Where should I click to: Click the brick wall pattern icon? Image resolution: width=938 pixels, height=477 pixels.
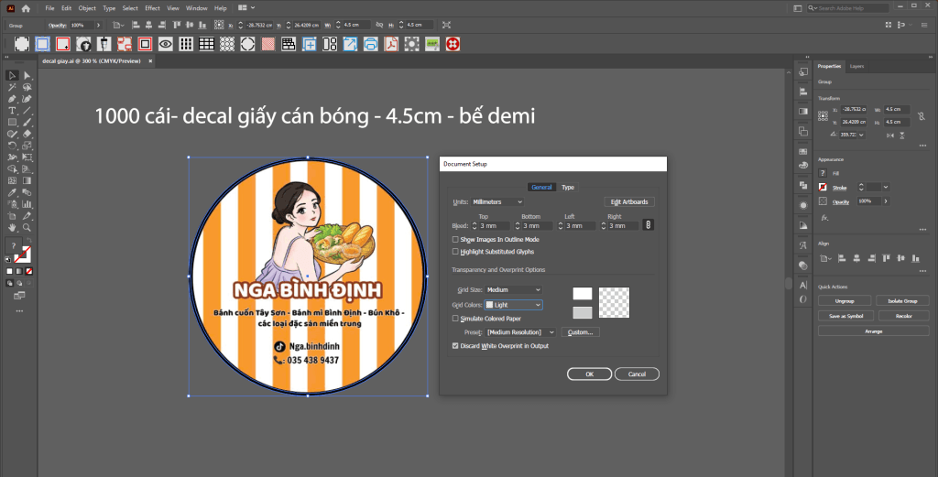[x=289, y=44]
